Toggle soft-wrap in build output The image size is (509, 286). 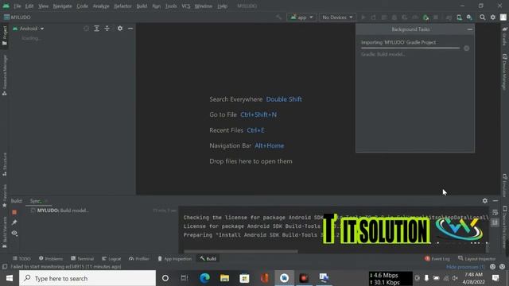(495, 212)
